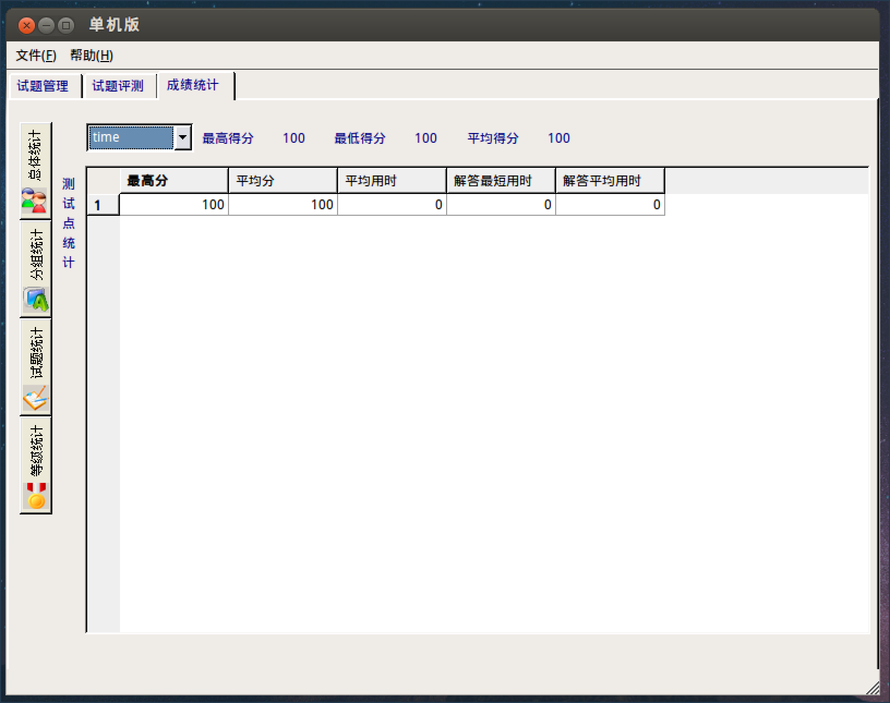
Task: Click the 解答最短用时 column header
Action: (x=501, y=180)
